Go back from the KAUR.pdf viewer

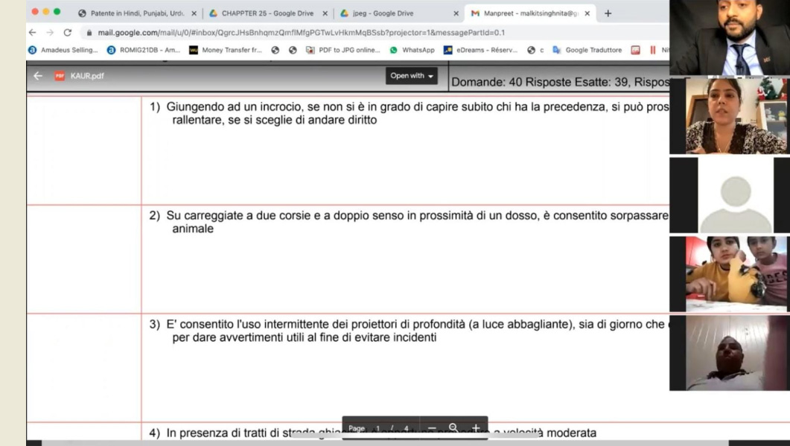click(38, 76)
